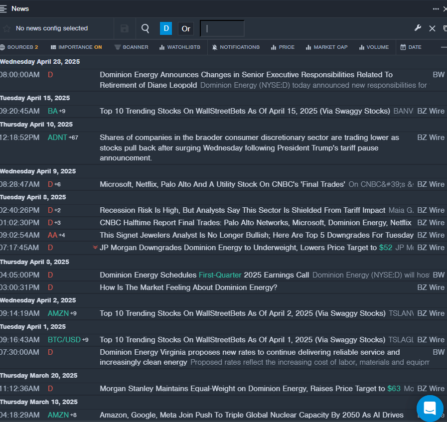Expand the +9 tickers next to BTC/USD
This screenshot has width=447, height=422.
point(85,340)
